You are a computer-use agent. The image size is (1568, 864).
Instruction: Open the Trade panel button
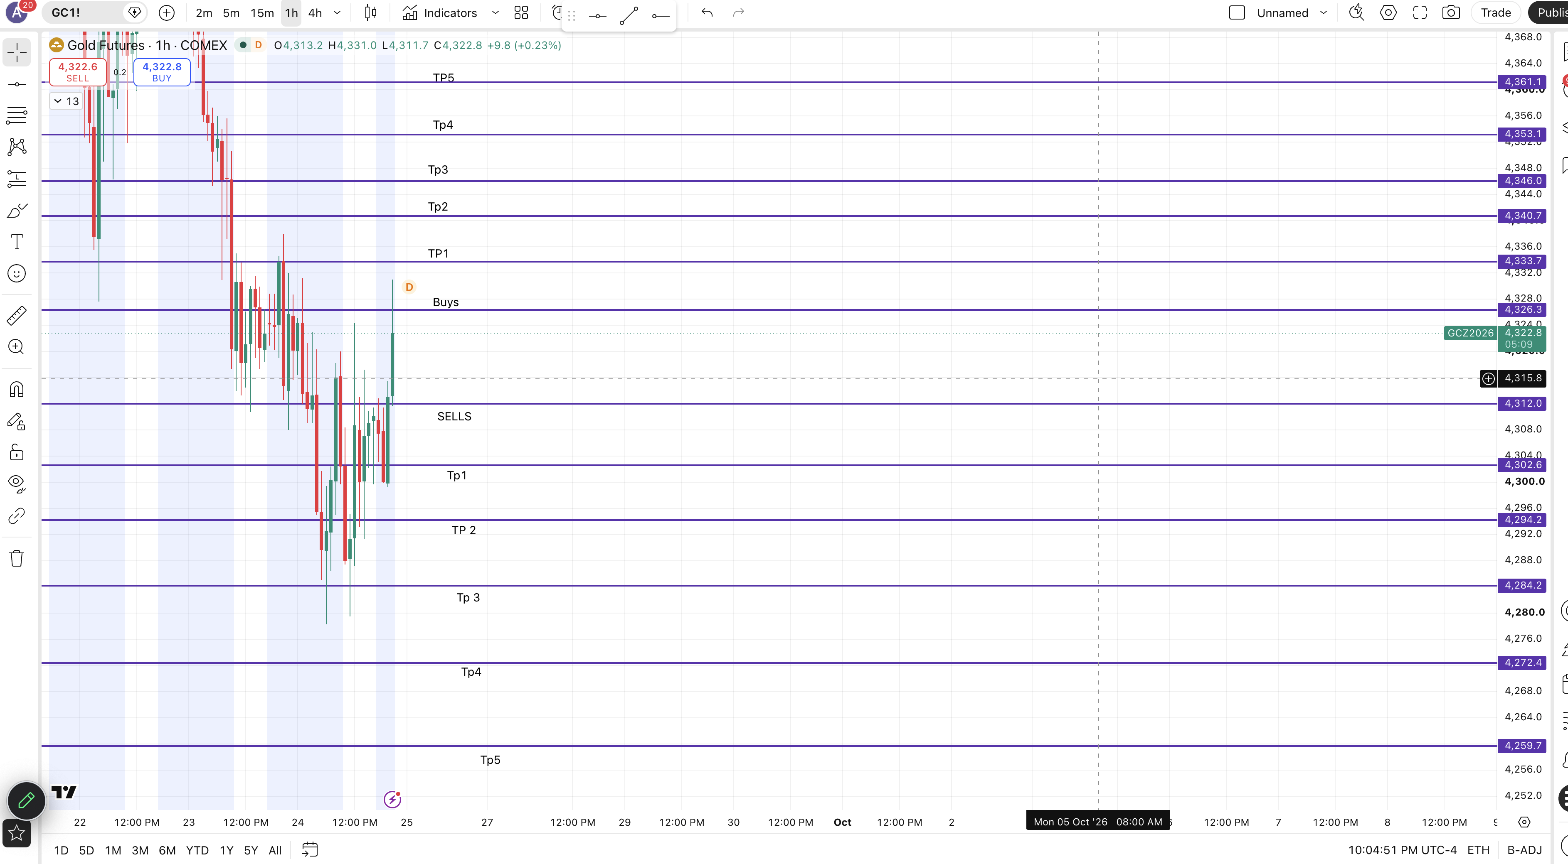tap(1496, 13)
